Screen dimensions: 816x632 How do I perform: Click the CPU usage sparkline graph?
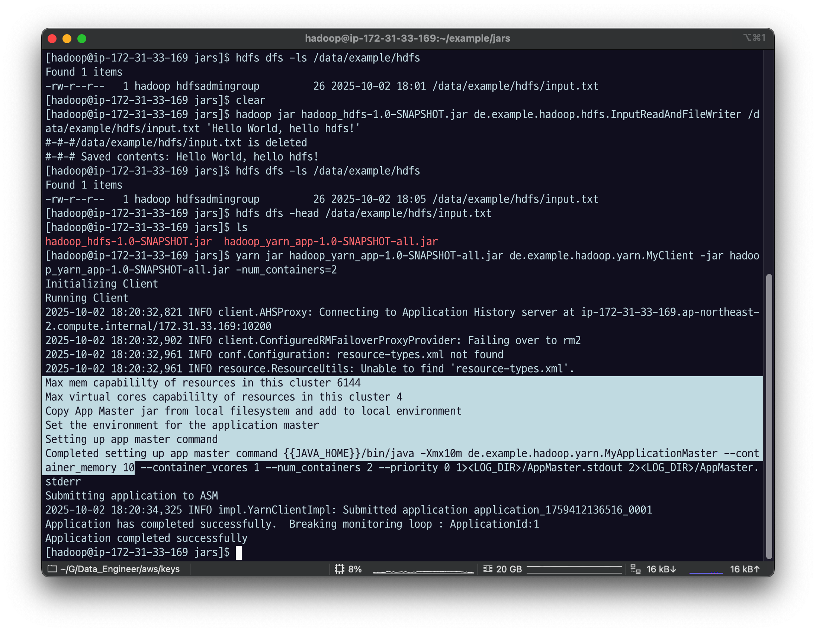(423, 570)
